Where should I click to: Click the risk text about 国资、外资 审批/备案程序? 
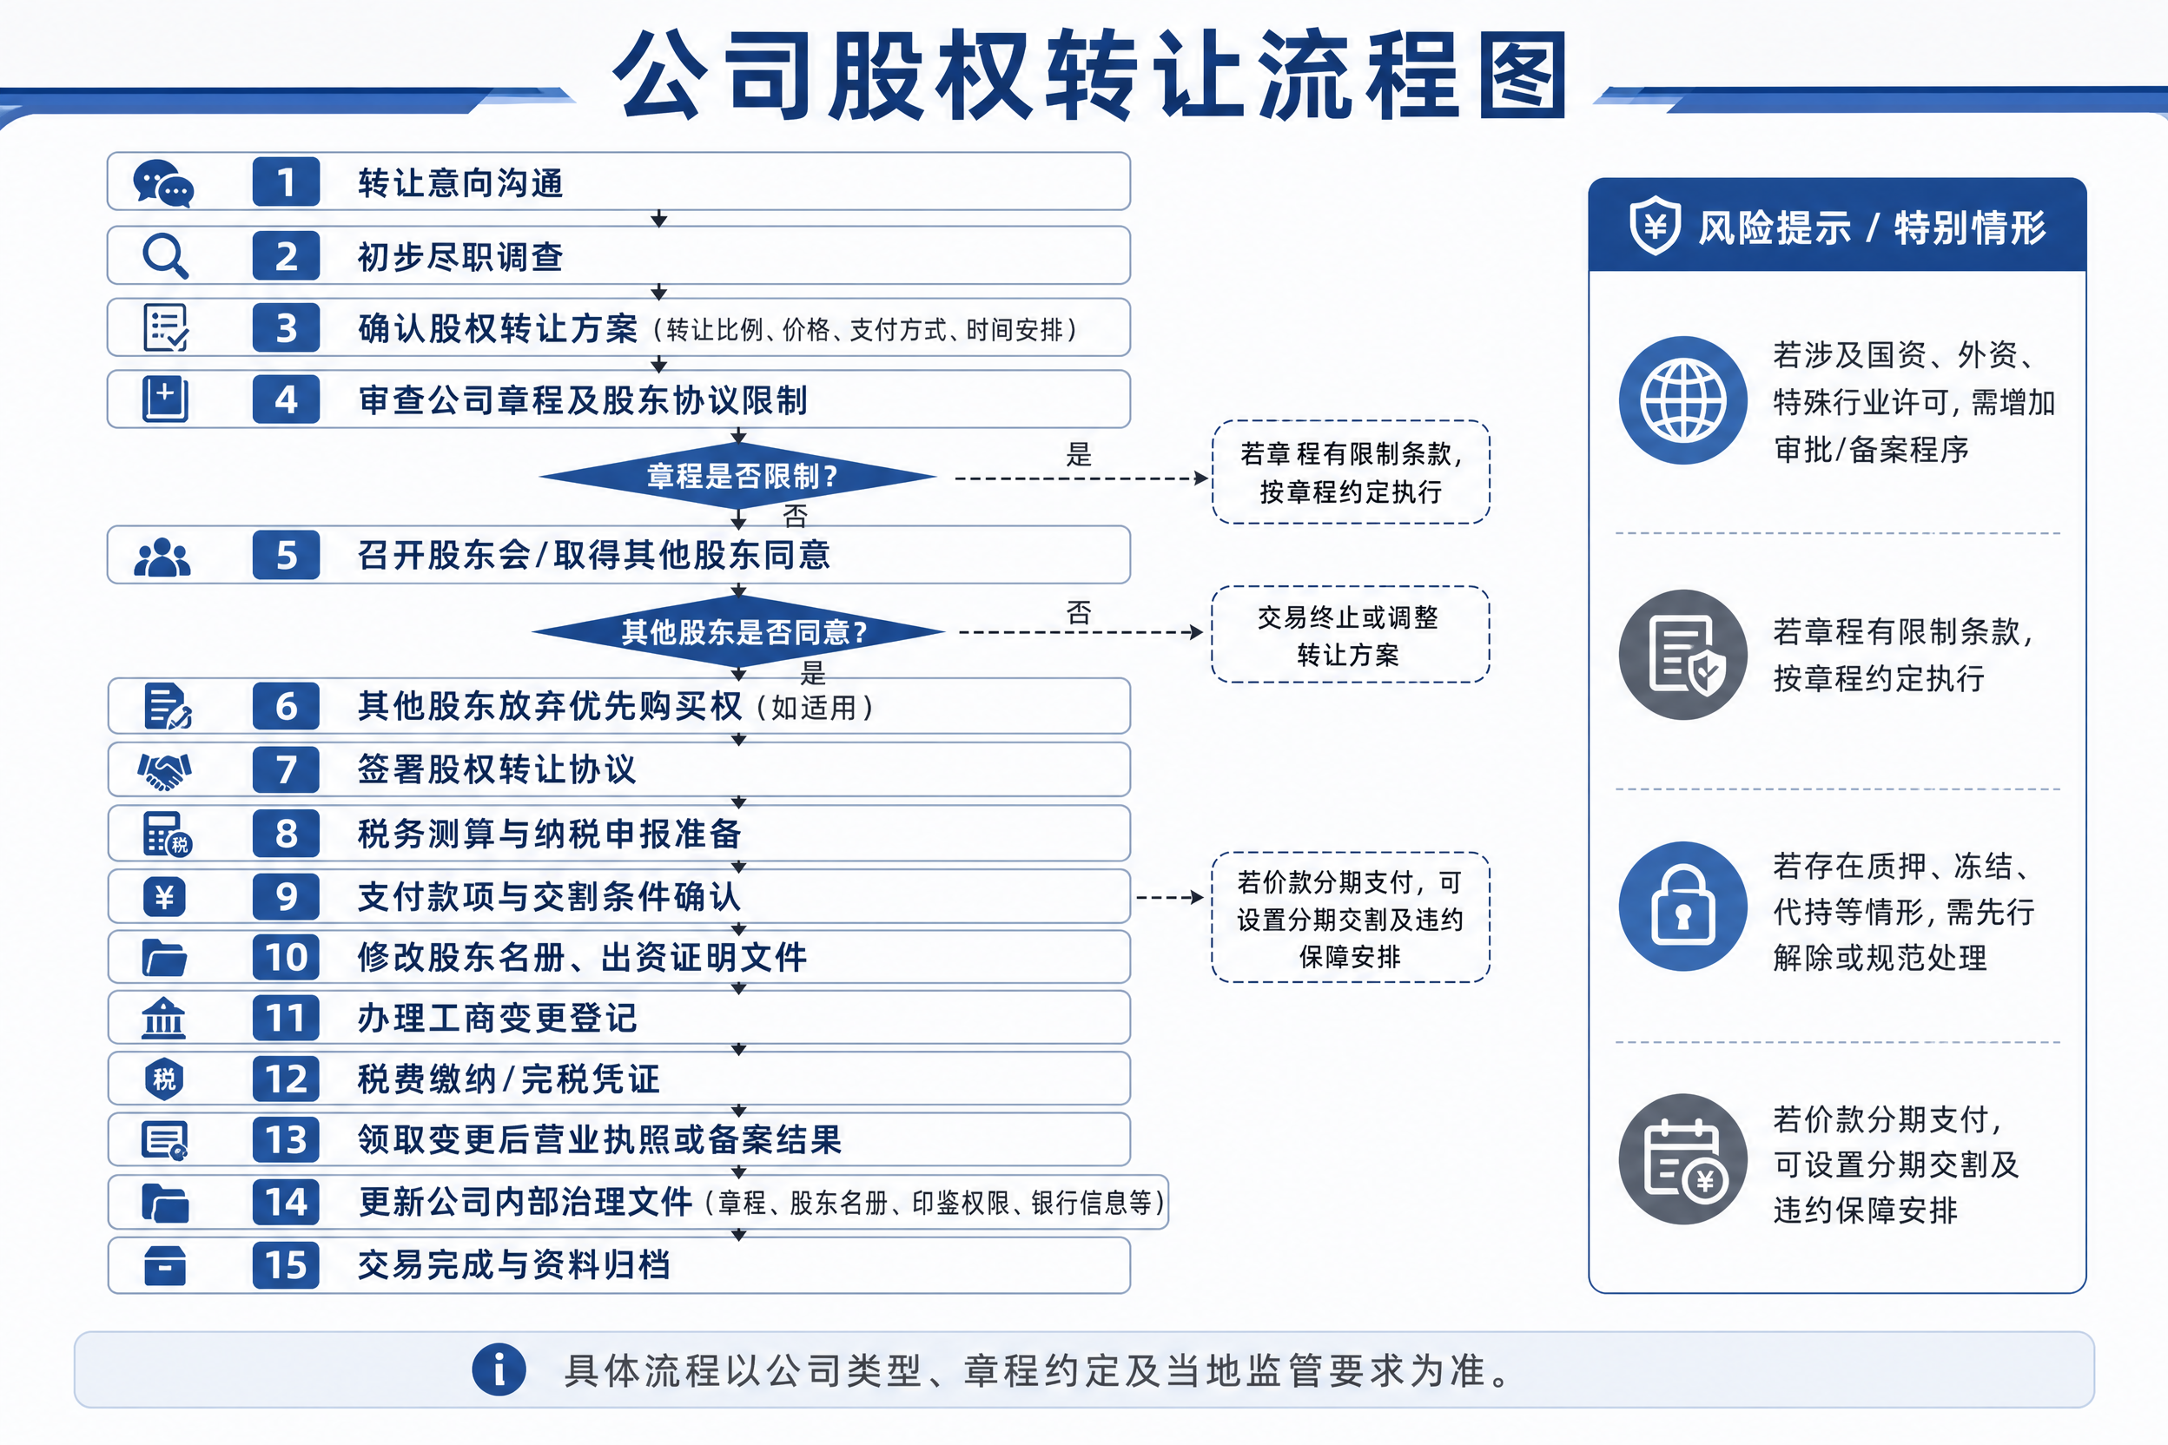pos(1914,402)
